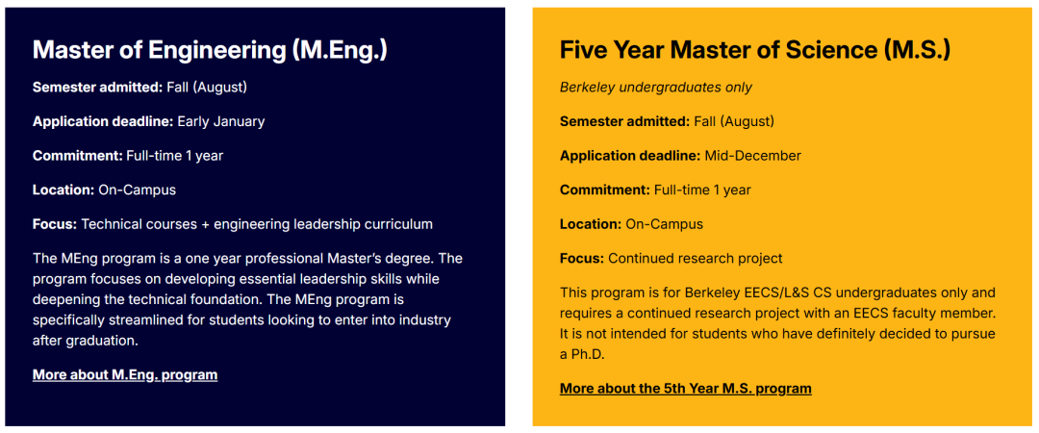Screen dimensions: 1039x433
Task: Click the Master of Engineering (M.Eng.) heading
Action: 210,50
